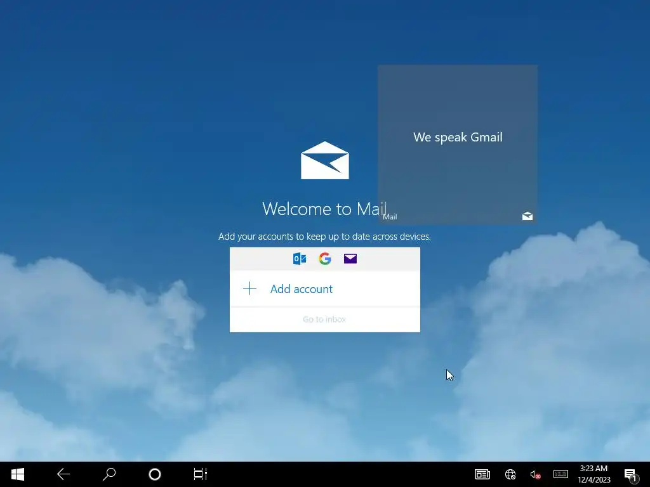Image resolution: width=650 pixels, height=487 pixels.
Task: Click the Google account icon
Action: pyautogui.click(x=325, y=259)
